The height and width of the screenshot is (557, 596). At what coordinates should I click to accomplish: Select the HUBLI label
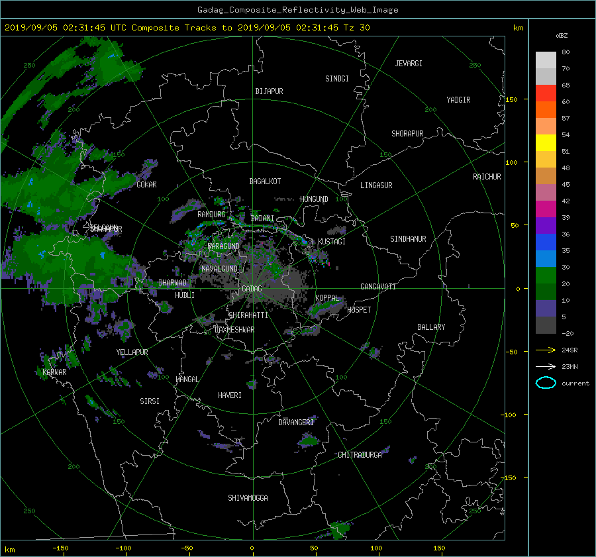185,295
